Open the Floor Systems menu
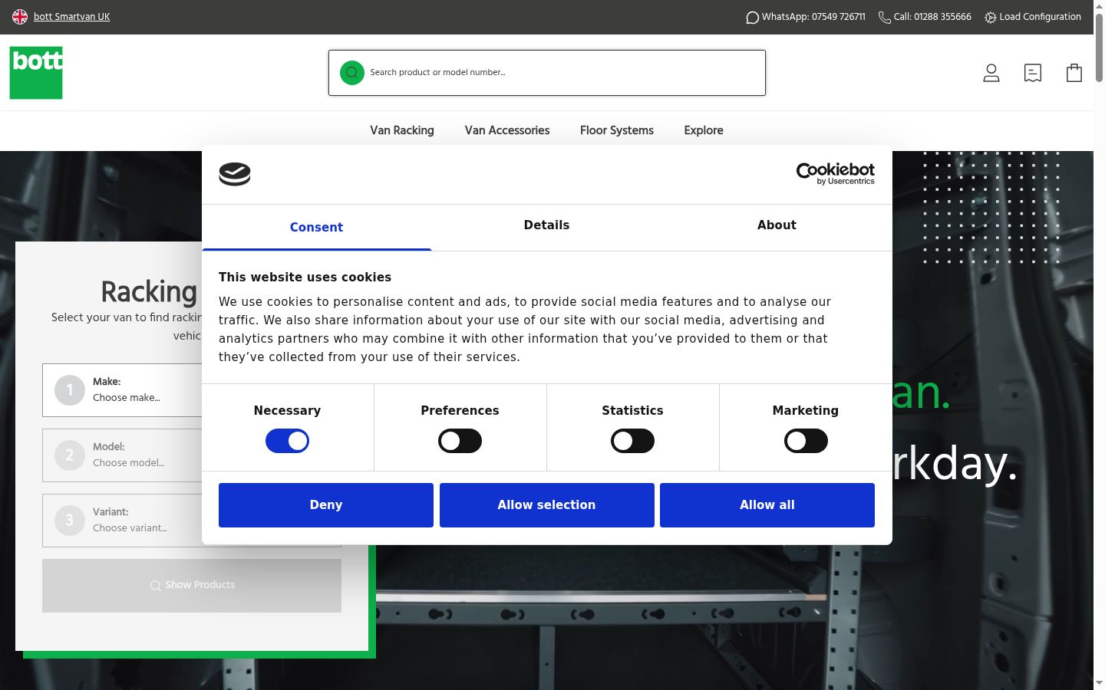Viewport: 1105px width, 690px height. tap(617, 130)
